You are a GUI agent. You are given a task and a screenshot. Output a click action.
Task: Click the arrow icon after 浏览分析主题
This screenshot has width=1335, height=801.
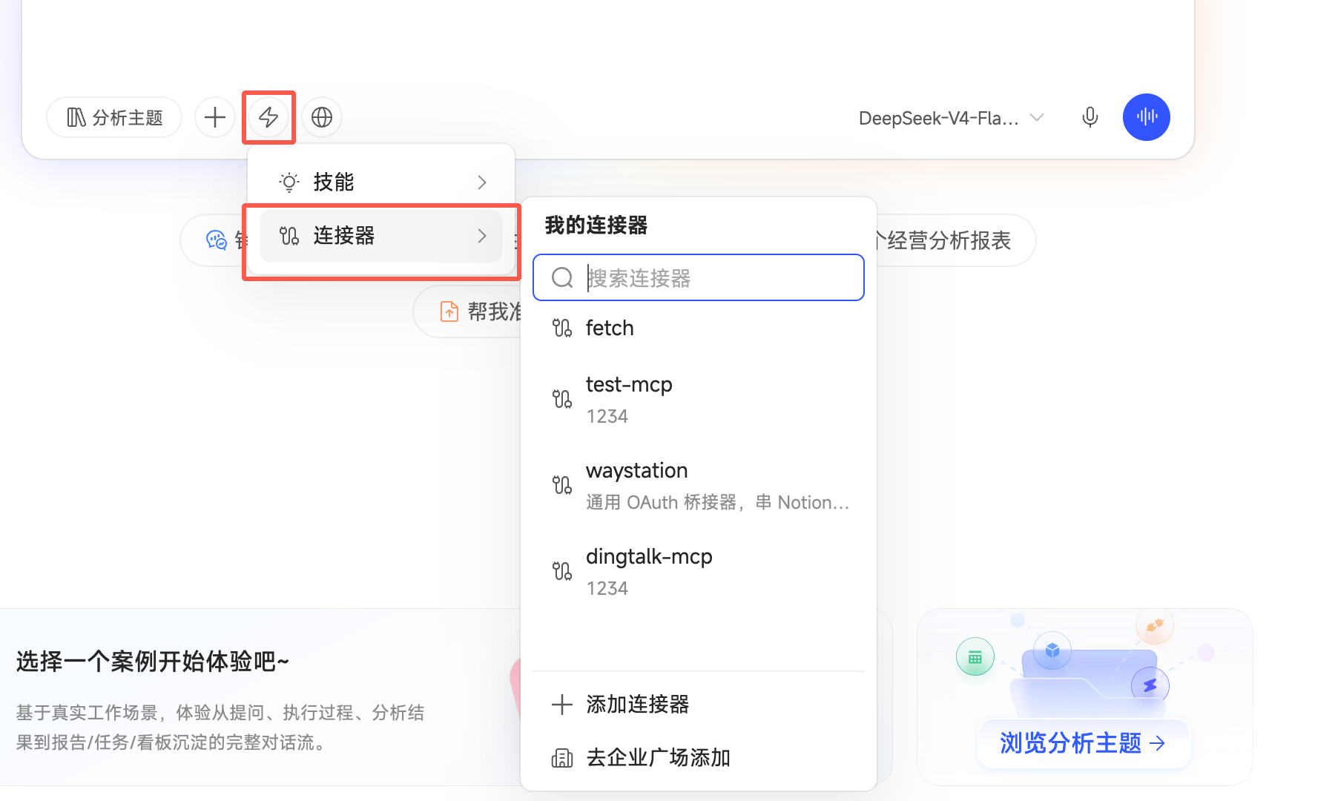click(x=1157, y=743)
